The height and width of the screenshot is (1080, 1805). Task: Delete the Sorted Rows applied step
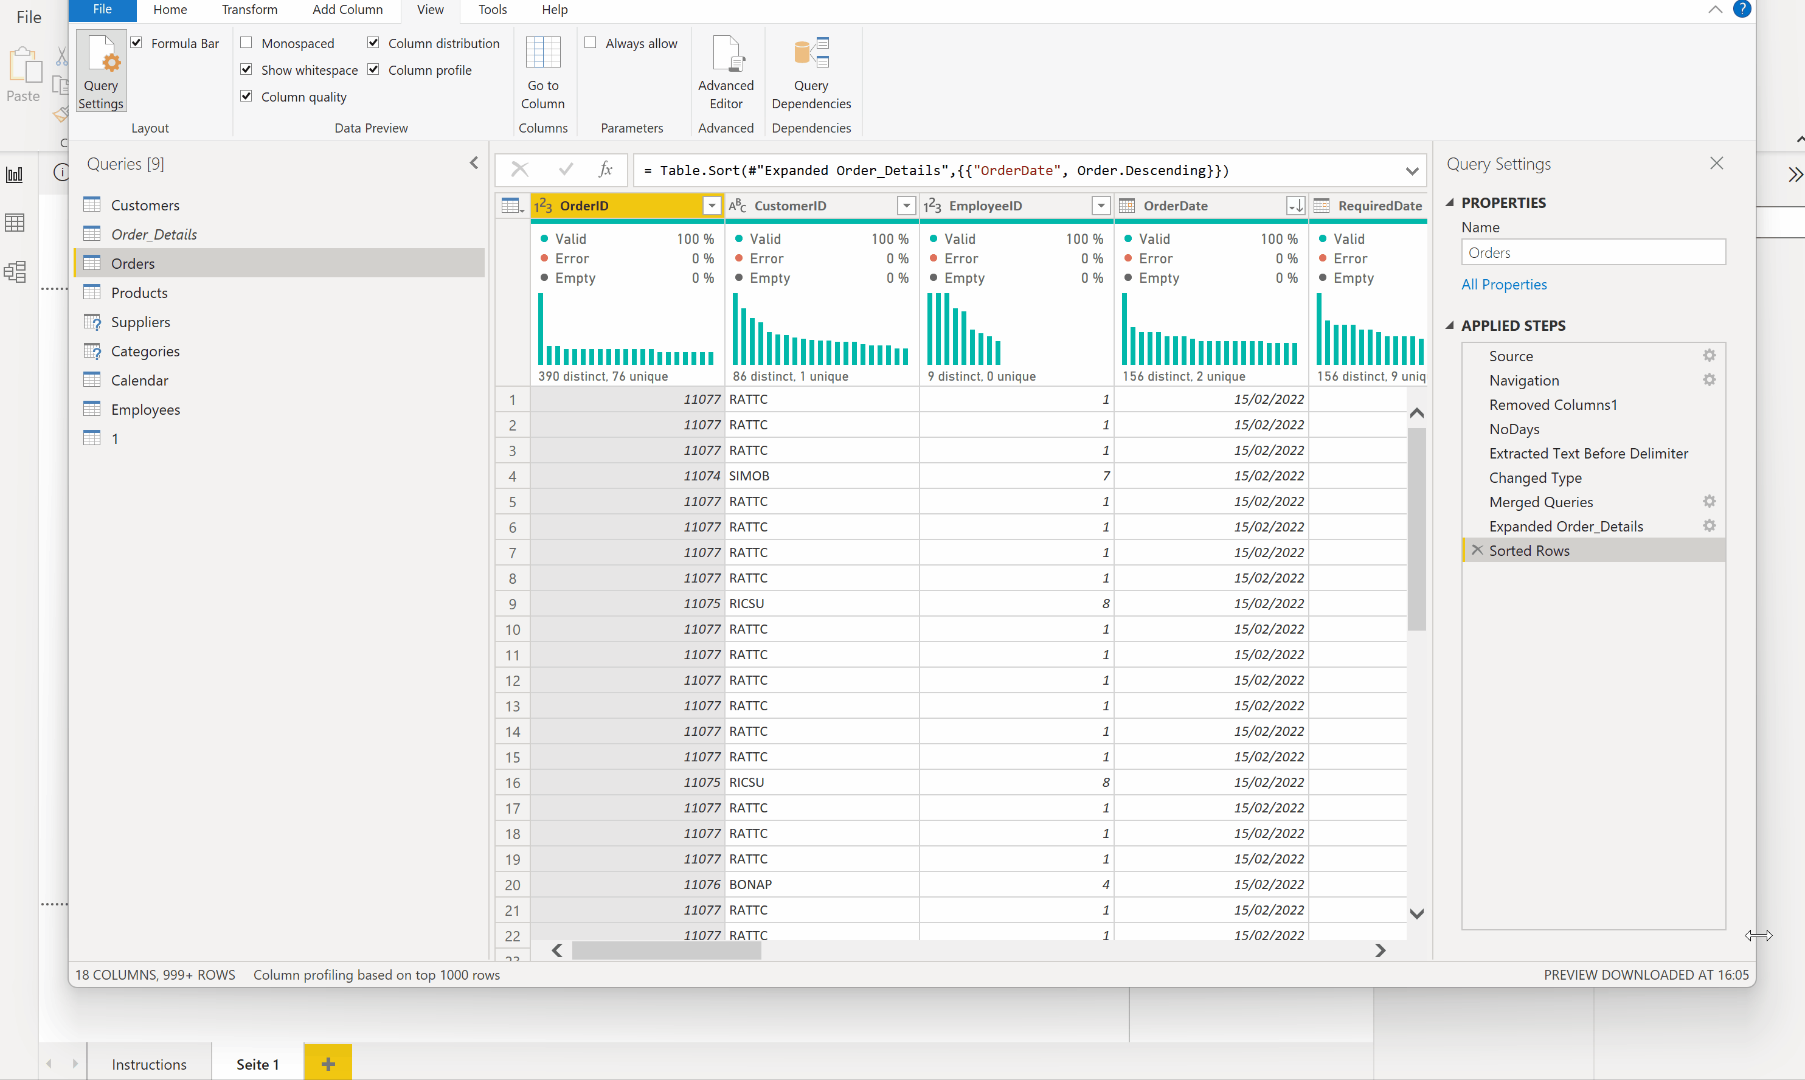tap(1477, 550)
